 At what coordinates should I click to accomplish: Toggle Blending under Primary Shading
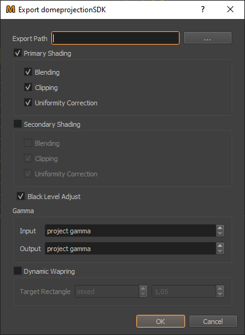pos(28,72)
